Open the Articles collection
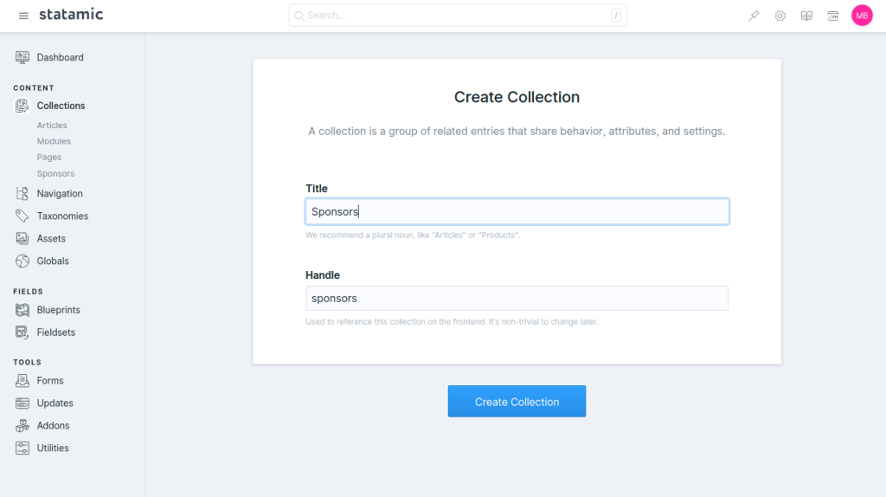This screenshot has width=886, height=497. tap(52, 125)
